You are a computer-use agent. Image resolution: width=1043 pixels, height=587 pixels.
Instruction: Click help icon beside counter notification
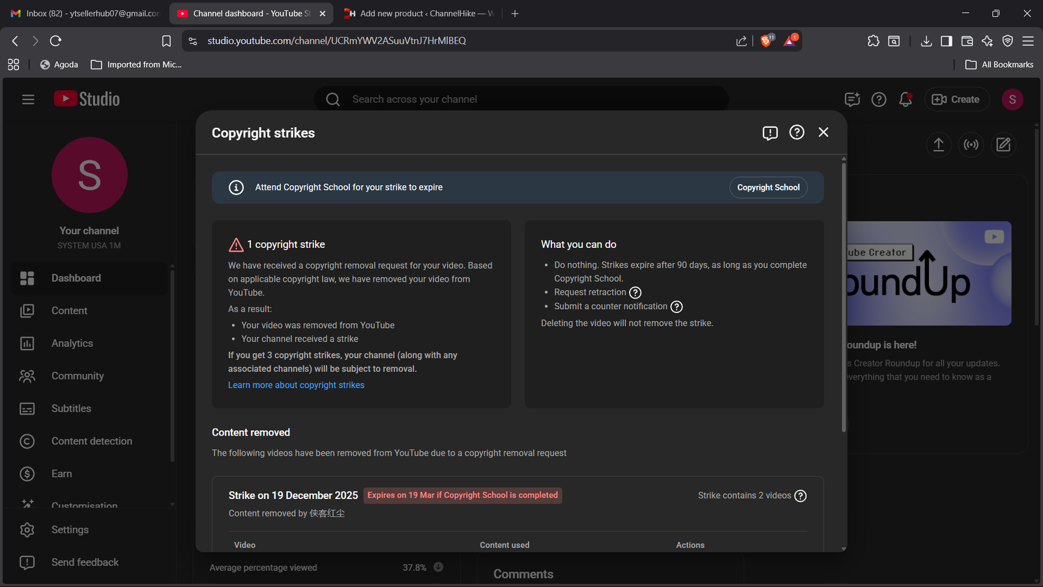pos(677,307)
